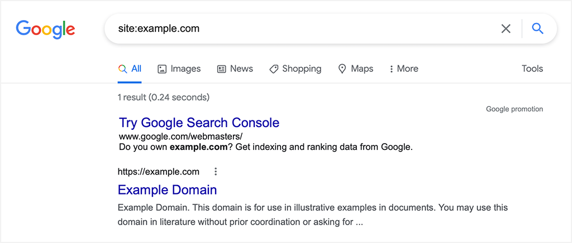Click the www.google.com/webmasters/ URL
The height and width of the screenshot is (243, 572).
click(x=180, y=137)
